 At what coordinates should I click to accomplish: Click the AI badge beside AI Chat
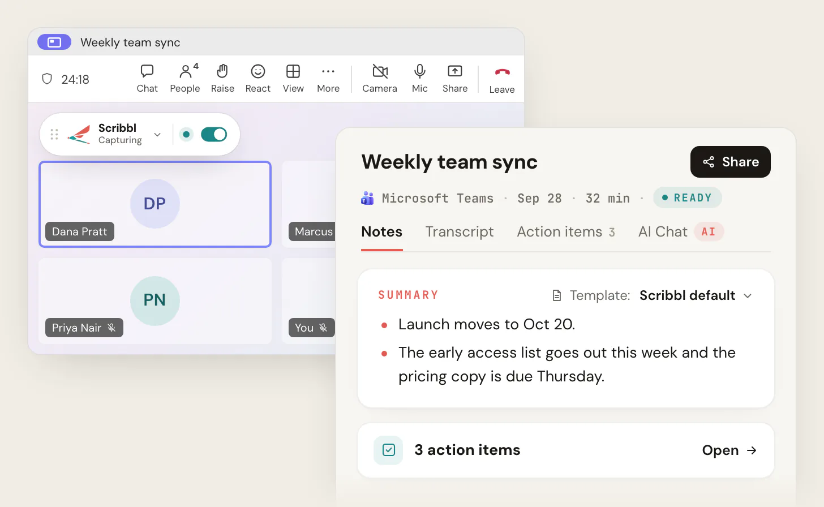pyautogui.click(x=709, y=231)
